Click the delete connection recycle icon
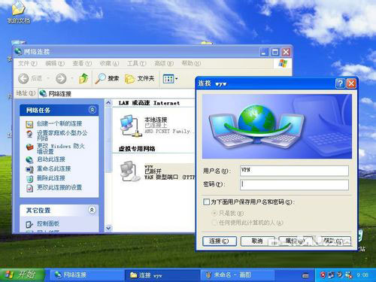 29,179
